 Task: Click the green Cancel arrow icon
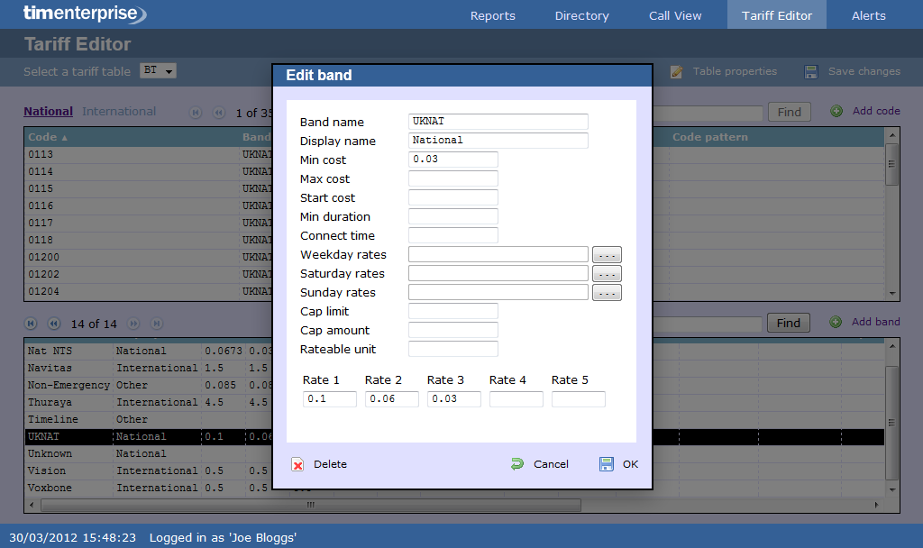point(516,464)
